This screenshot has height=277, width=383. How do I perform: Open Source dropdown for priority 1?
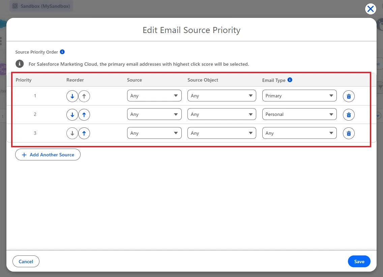point(154,96)
